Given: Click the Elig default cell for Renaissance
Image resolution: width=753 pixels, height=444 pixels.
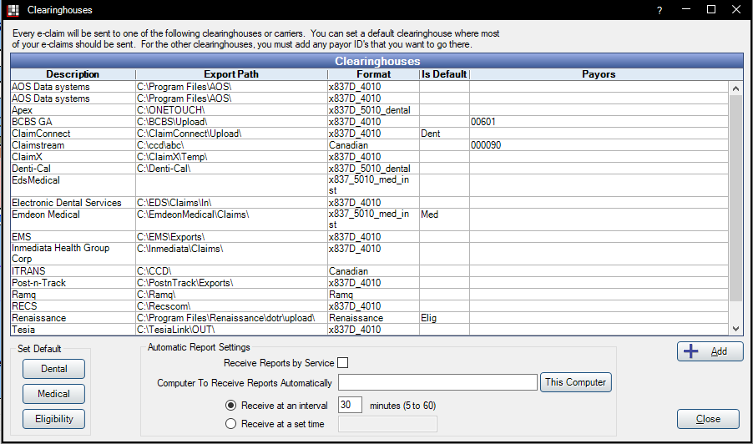Looking at the screenshot, I should [444, 318].
